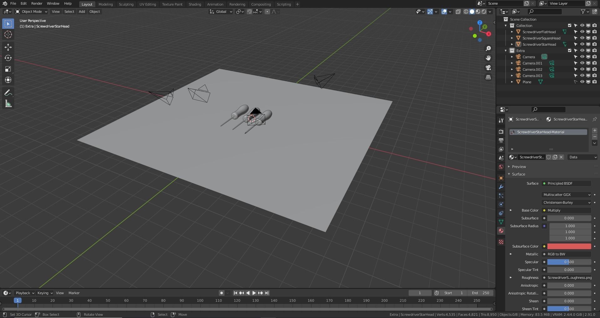Open Object Data properties tab
This screenshot has width=600, height=318.
(x=501, y=222)
